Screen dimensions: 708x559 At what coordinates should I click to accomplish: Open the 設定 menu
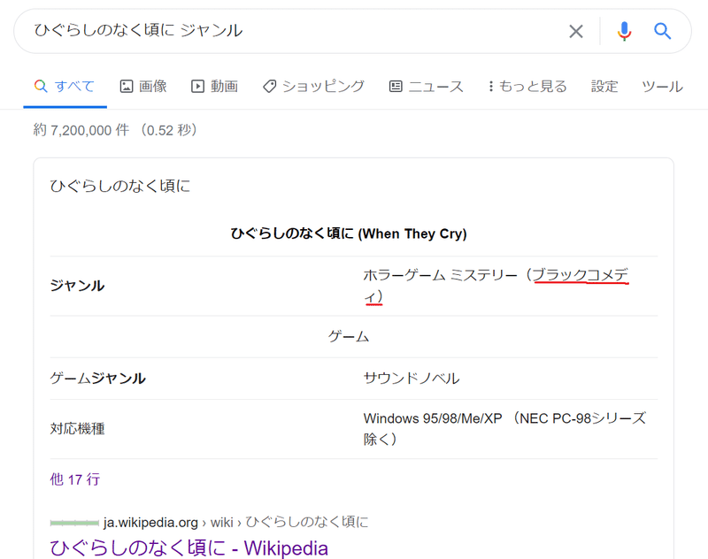coord(604,86)
